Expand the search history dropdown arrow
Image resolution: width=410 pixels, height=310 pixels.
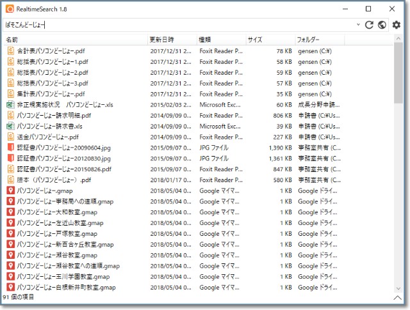pyautogui.click(x=357, y=25)
